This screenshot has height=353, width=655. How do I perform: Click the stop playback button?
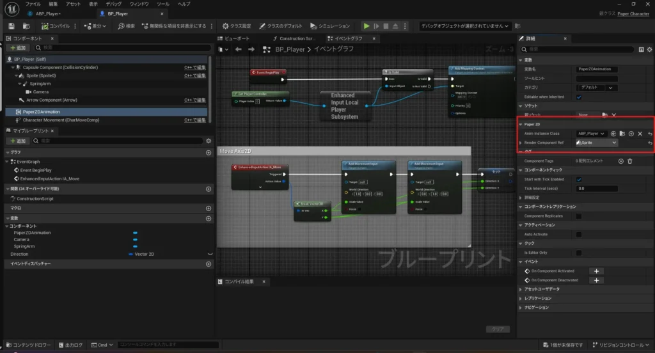coord(386,26)
